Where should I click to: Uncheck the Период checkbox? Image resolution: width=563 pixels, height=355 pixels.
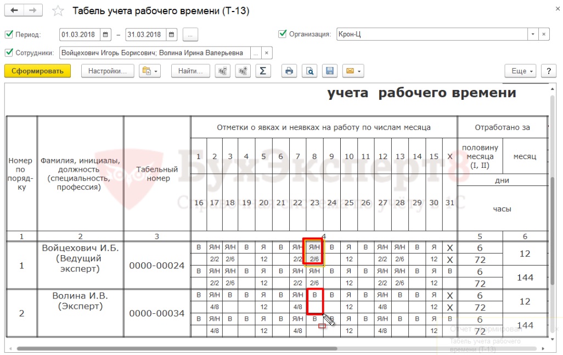coord(9,34)
